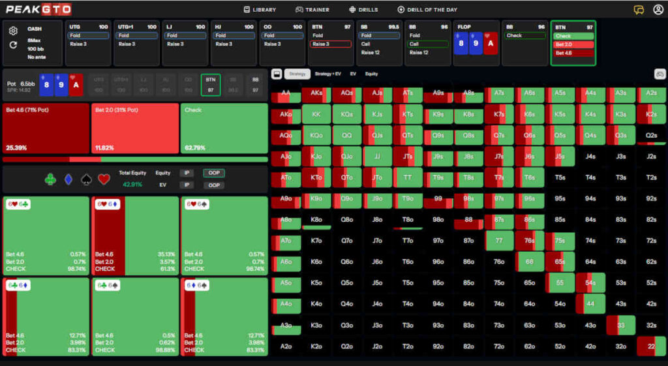Click the strategy frequency bar
The height and width of the screenshot is (366, 668).
tap(135, 159)
